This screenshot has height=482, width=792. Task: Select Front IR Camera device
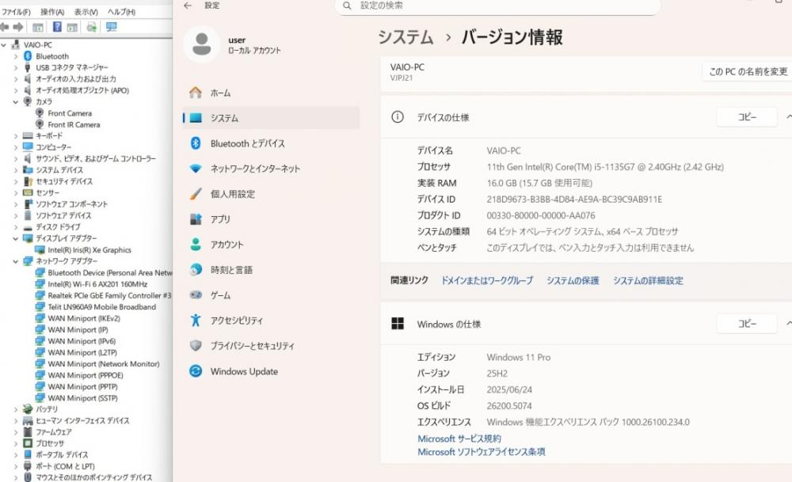point(74,125)
